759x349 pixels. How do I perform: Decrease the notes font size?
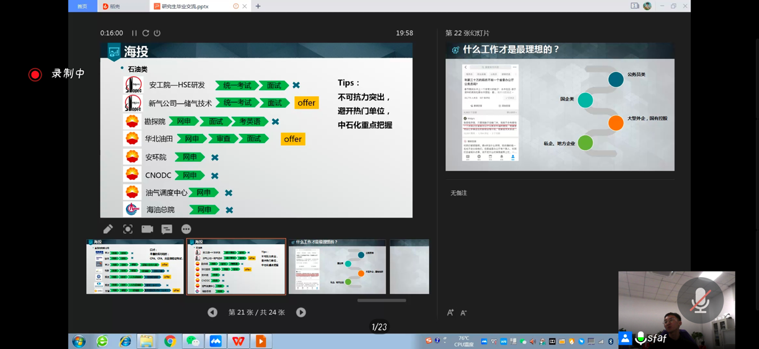[463, 313]
